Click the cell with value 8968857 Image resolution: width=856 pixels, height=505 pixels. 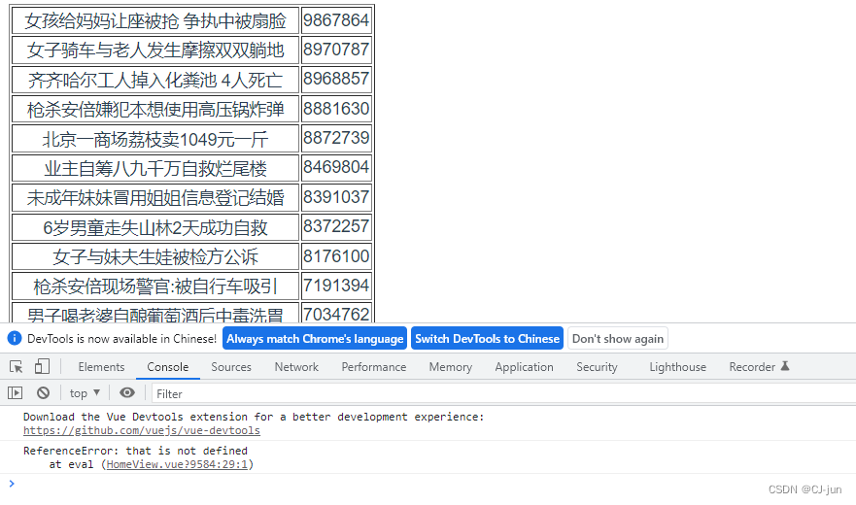(336, 80)
